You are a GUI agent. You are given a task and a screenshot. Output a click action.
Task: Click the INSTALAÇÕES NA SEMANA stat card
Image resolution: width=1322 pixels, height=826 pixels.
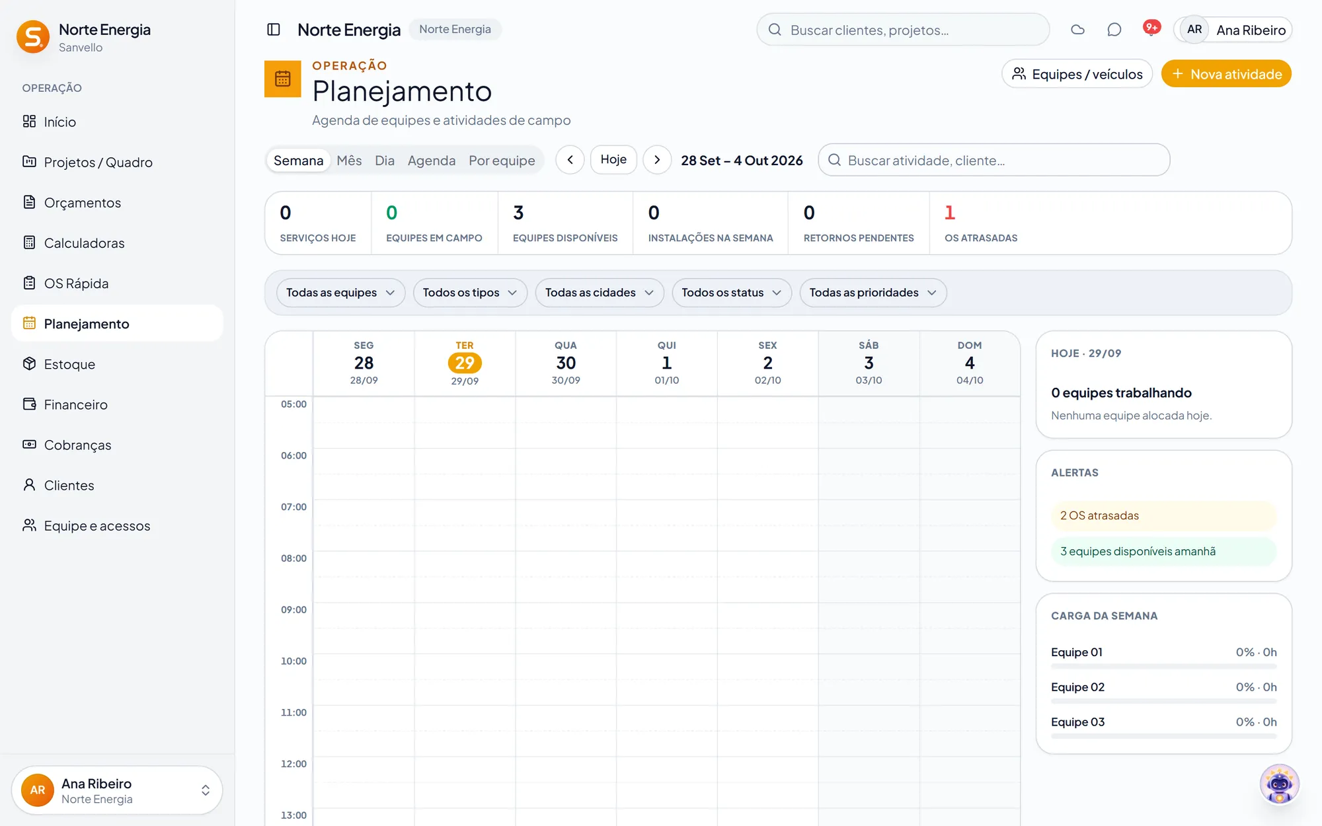click(x=711, y=223)
